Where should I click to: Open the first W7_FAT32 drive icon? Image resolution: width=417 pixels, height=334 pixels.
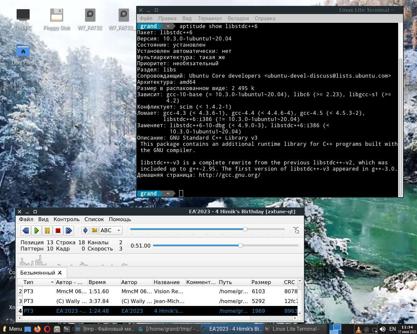point(90,20)
